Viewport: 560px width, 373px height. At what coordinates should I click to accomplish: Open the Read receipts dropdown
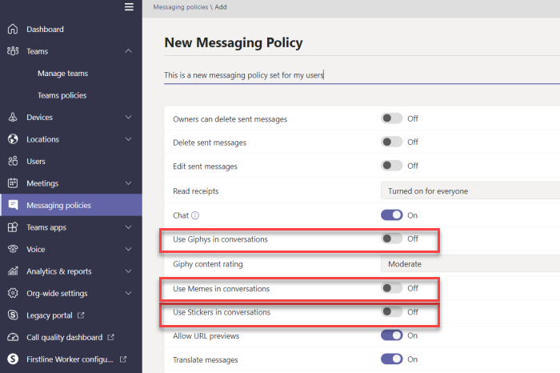click(x=470, y=191)
